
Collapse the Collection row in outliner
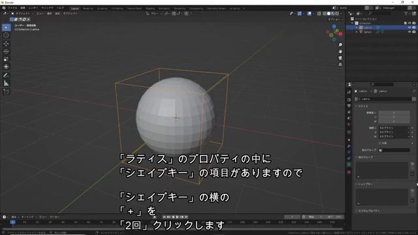coord(353,23)
